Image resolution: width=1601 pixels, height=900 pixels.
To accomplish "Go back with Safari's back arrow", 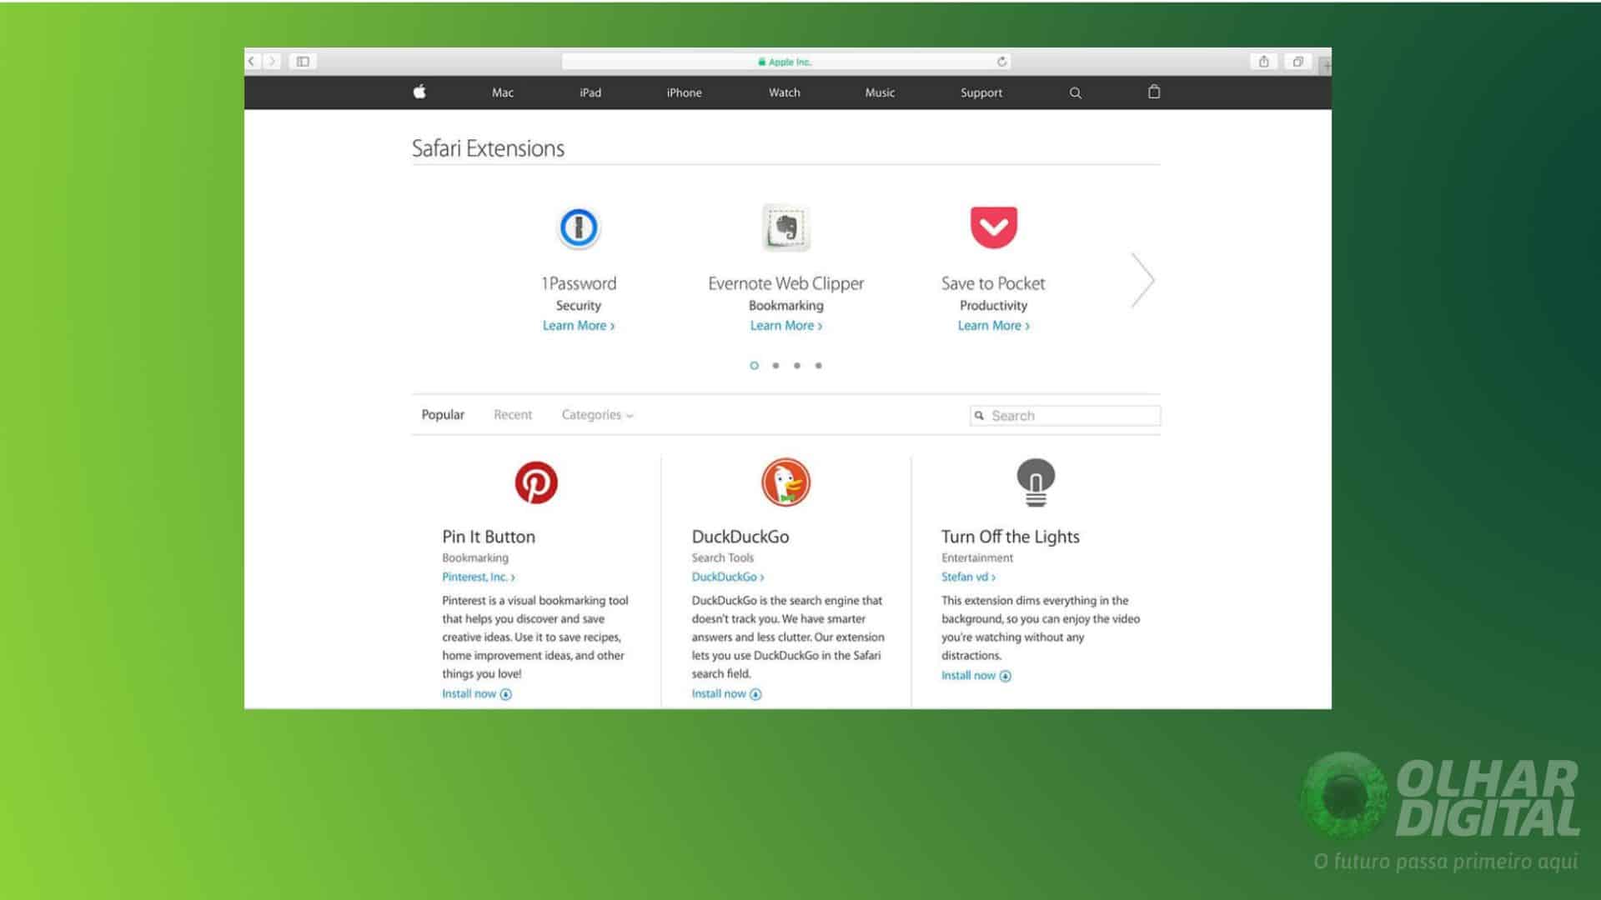I will point(252,61).
